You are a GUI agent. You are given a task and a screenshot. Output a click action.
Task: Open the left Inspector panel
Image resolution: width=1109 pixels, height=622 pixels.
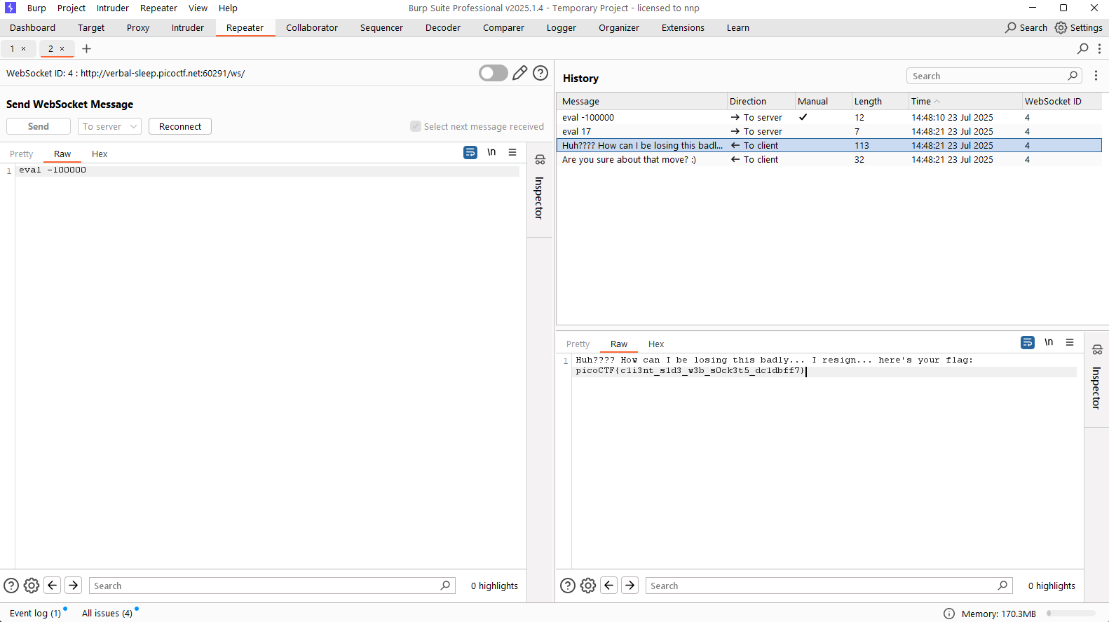[539, 187]
